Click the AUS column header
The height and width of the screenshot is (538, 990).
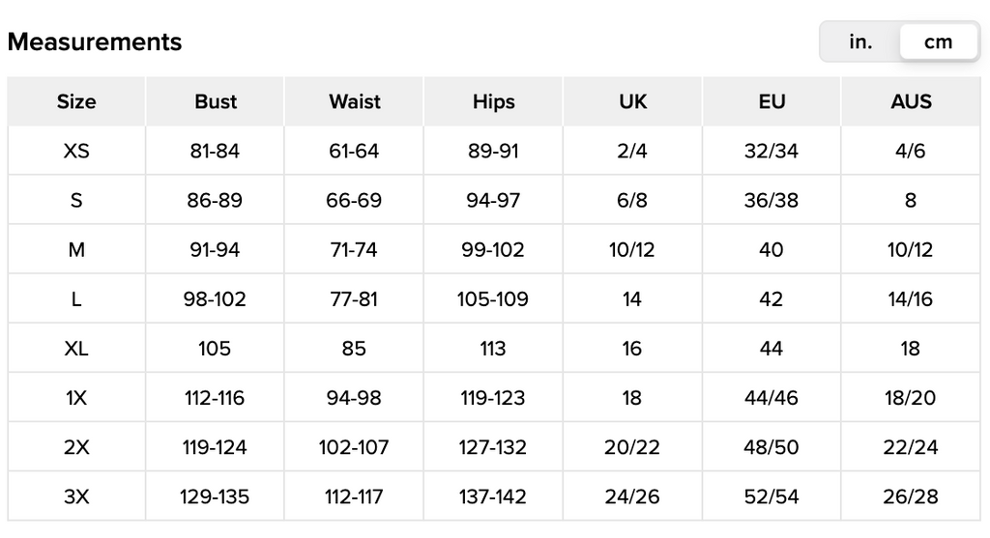coord(911,101)
